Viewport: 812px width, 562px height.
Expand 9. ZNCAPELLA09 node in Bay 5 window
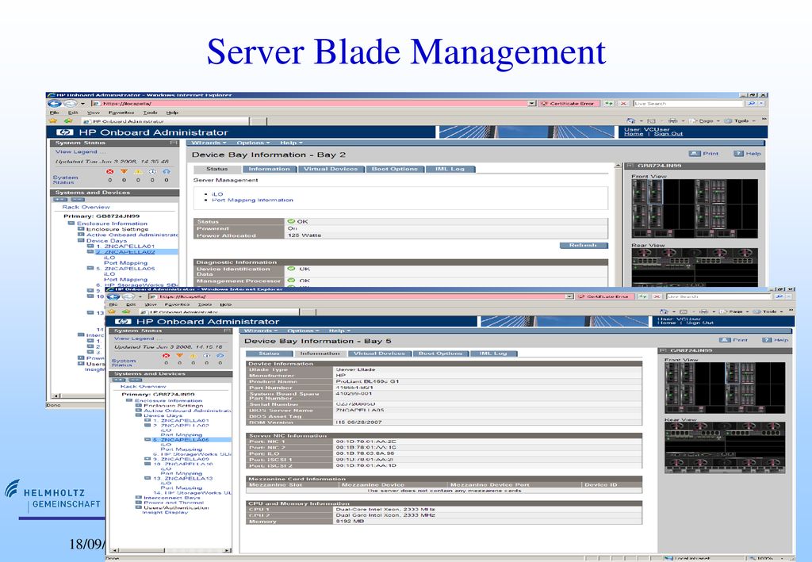click(147, 459)
